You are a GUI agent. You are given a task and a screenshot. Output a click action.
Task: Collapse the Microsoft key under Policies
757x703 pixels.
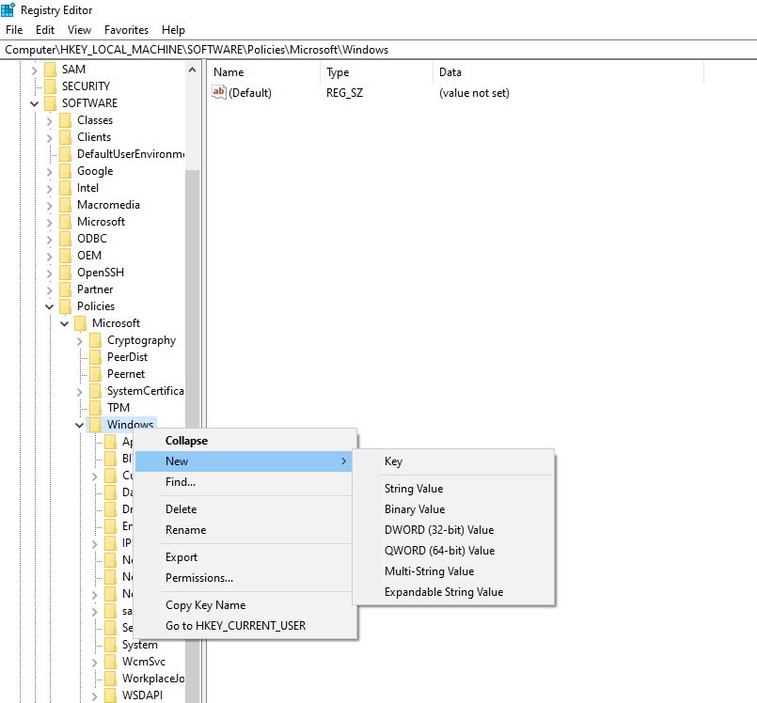coord(64,323)
